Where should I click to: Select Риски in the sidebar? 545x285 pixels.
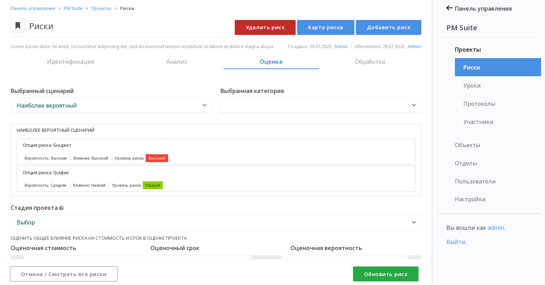click(498, 67)
